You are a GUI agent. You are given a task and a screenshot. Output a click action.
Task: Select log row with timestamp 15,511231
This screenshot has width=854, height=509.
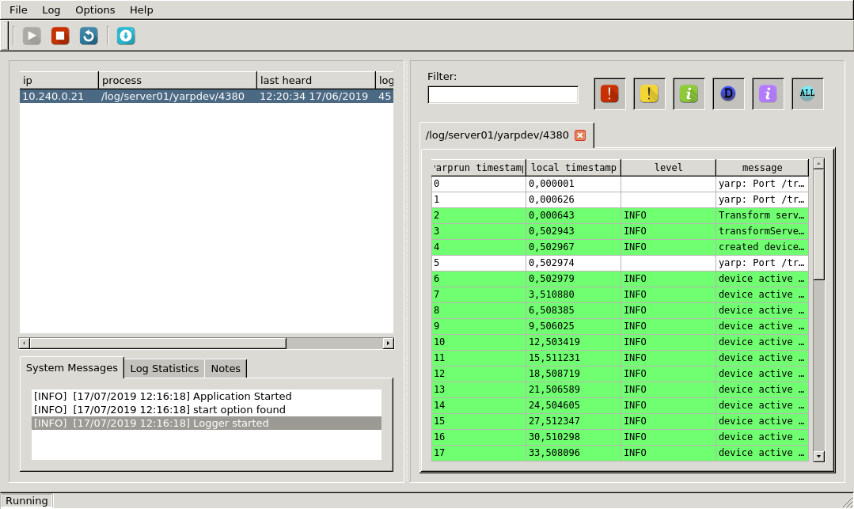620,358
